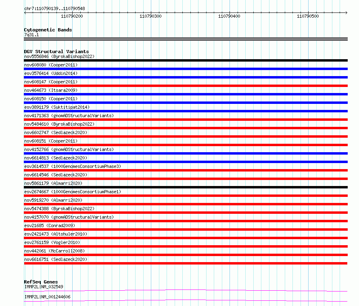
Task: Open variant nsv5484610 (ByrskaBishop2022) label
Action: coord(59,124)
